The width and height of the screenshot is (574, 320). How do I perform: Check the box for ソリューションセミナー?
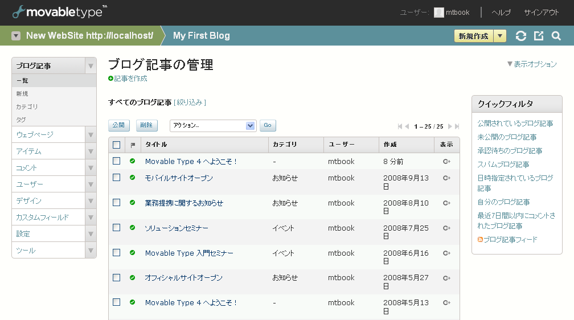[116, 227]
